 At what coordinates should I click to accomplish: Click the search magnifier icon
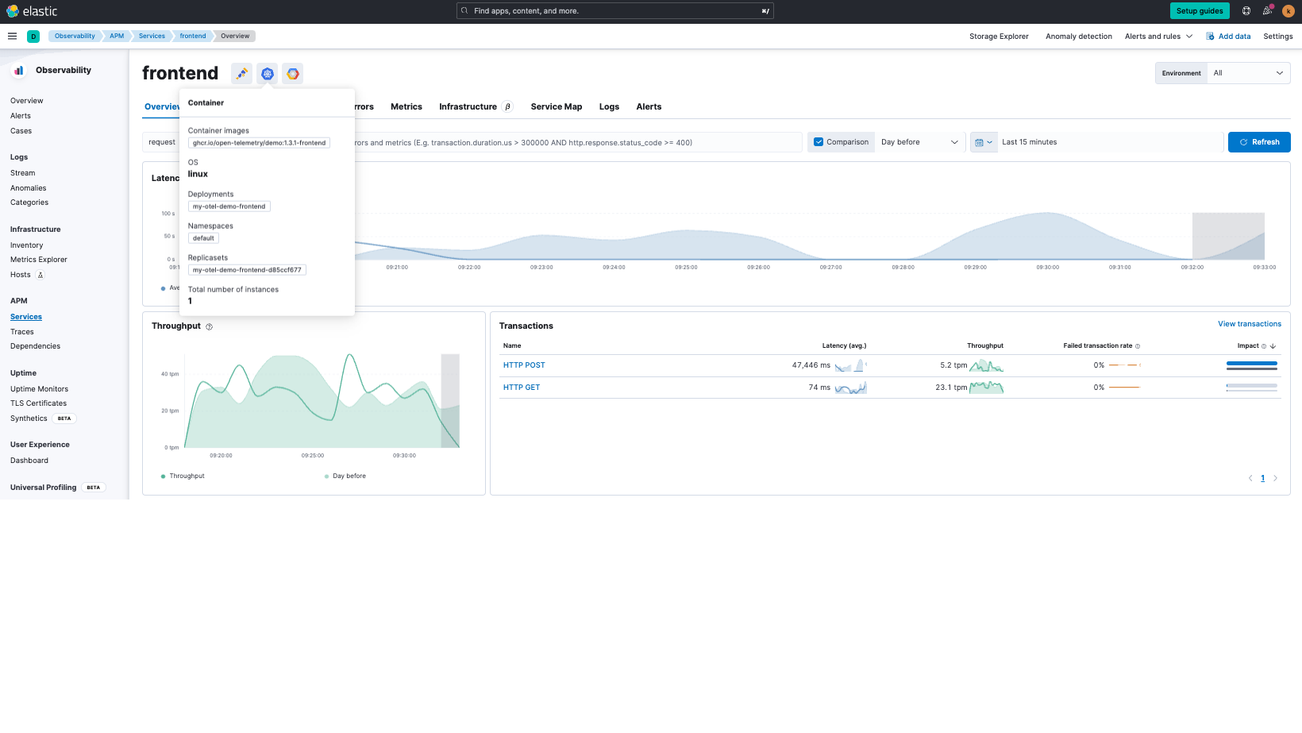pos(465,11)
